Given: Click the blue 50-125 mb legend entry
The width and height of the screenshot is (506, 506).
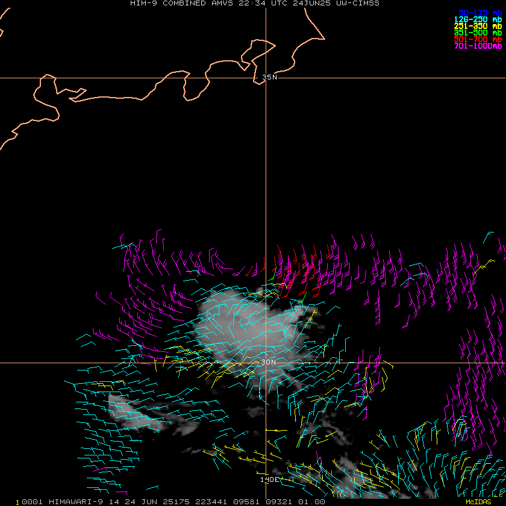Looking at the screenshot, I should coord(479,13).
